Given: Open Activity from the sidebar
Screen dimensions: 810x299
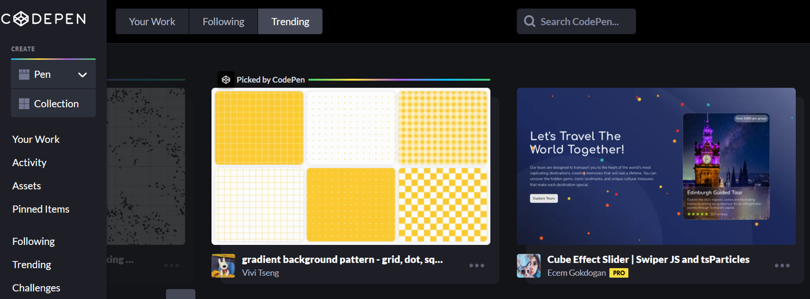Looking at the screenshot, I should (29, 162).
